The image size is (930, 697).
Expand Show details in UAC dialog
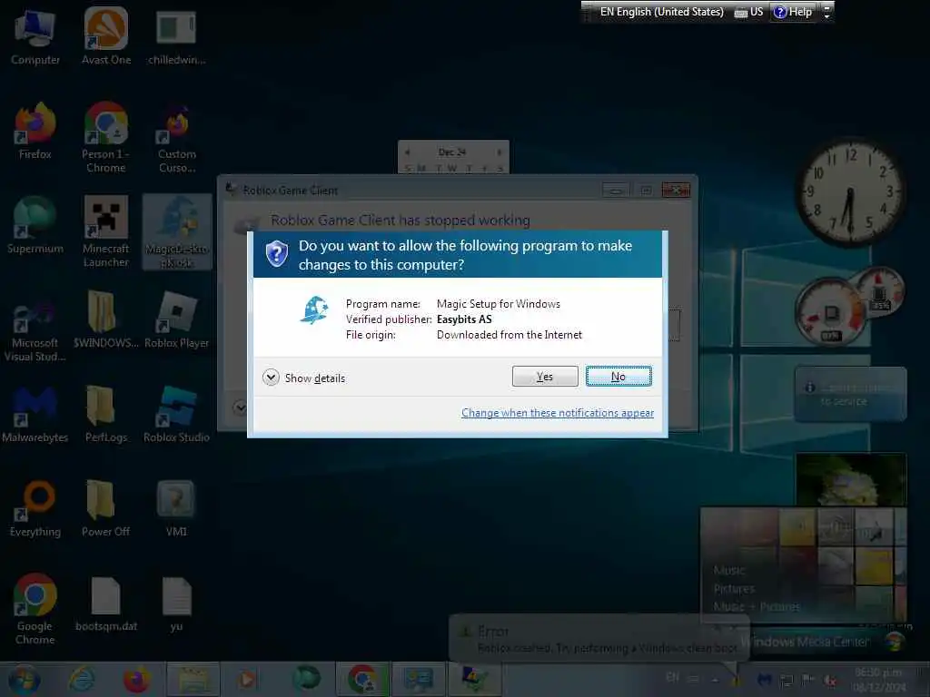click(303, 378)
